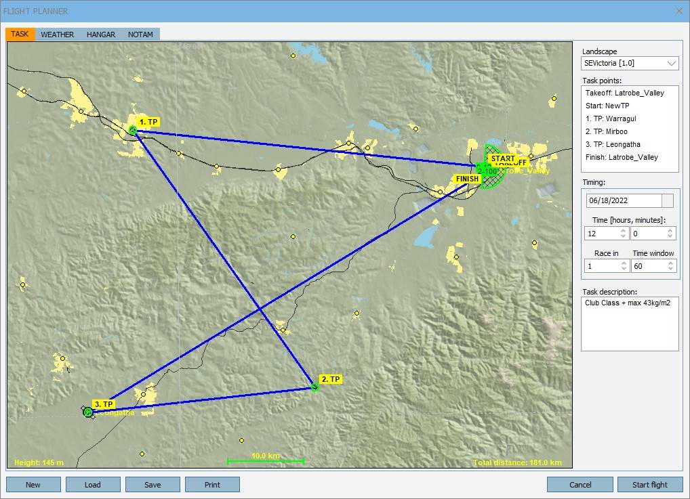Image resolution: width=690 pixels, height=499 pixels.
Task: Decrease the Time window value
Action: pyautogui.click(x=670, y=269)
